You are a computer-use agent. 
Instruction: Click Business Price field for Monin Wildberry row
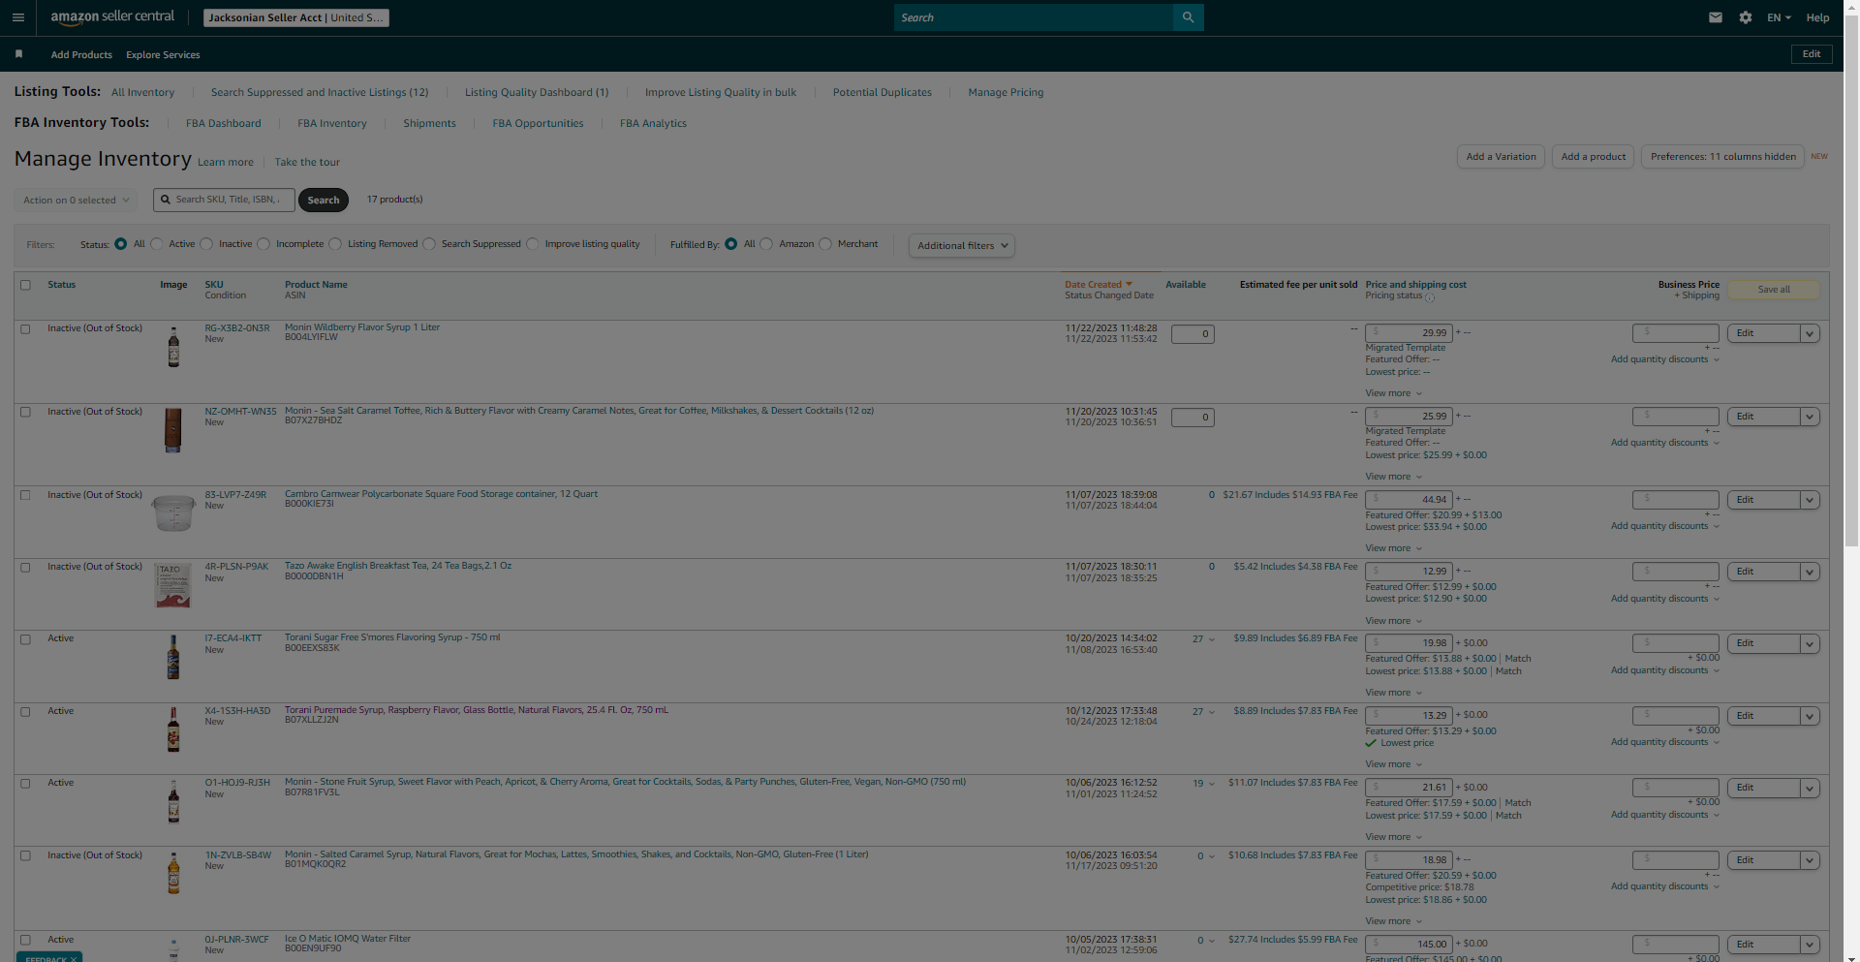1676,333
